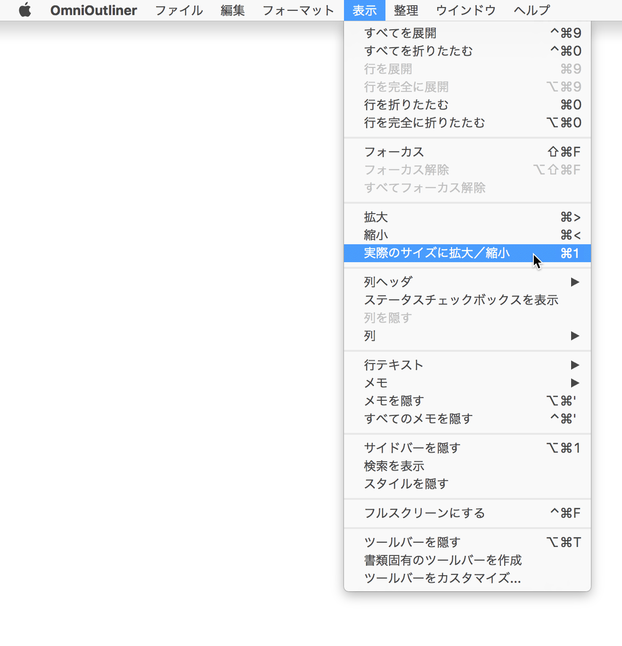
Task: Click 拡大 to zoom in
Action: (467, 217)
